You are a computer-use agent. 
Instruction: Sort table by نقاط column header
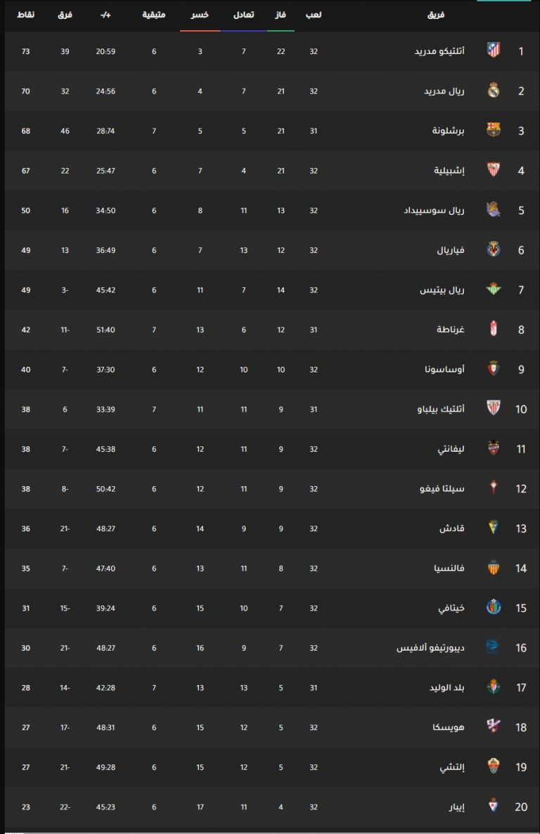25,15
